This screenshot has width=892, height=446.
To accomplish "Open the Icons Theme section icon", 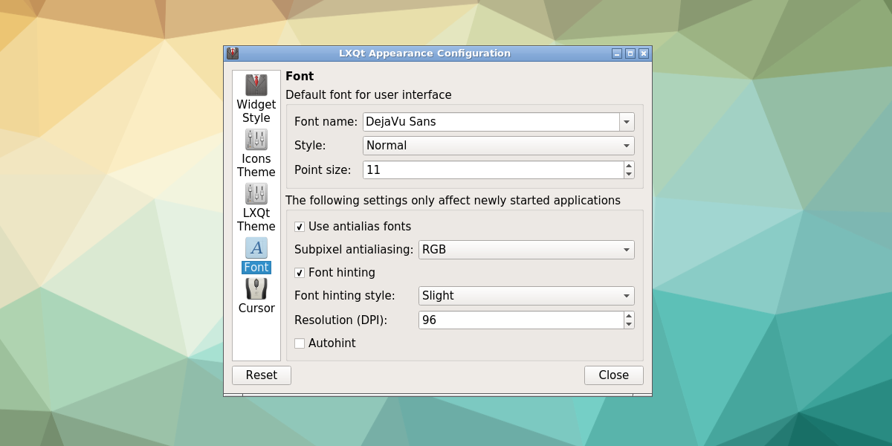I will pos(256,139).
